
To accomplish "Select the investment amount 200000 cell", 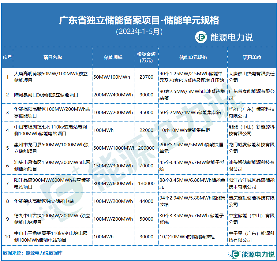I will (x=146, y=148).
